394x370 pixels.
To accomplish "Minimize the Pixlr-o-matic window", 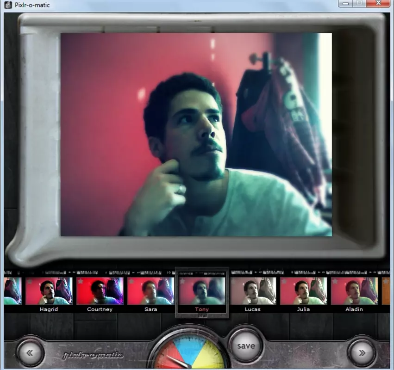I will [x=346, y=4].
